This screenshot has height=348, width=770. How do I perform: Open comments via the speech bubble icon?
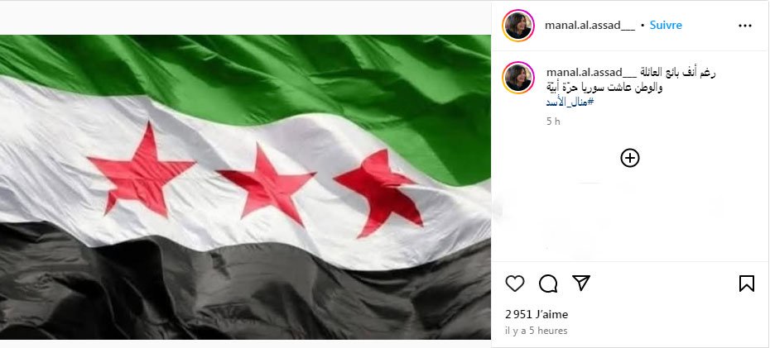point(548,284)
